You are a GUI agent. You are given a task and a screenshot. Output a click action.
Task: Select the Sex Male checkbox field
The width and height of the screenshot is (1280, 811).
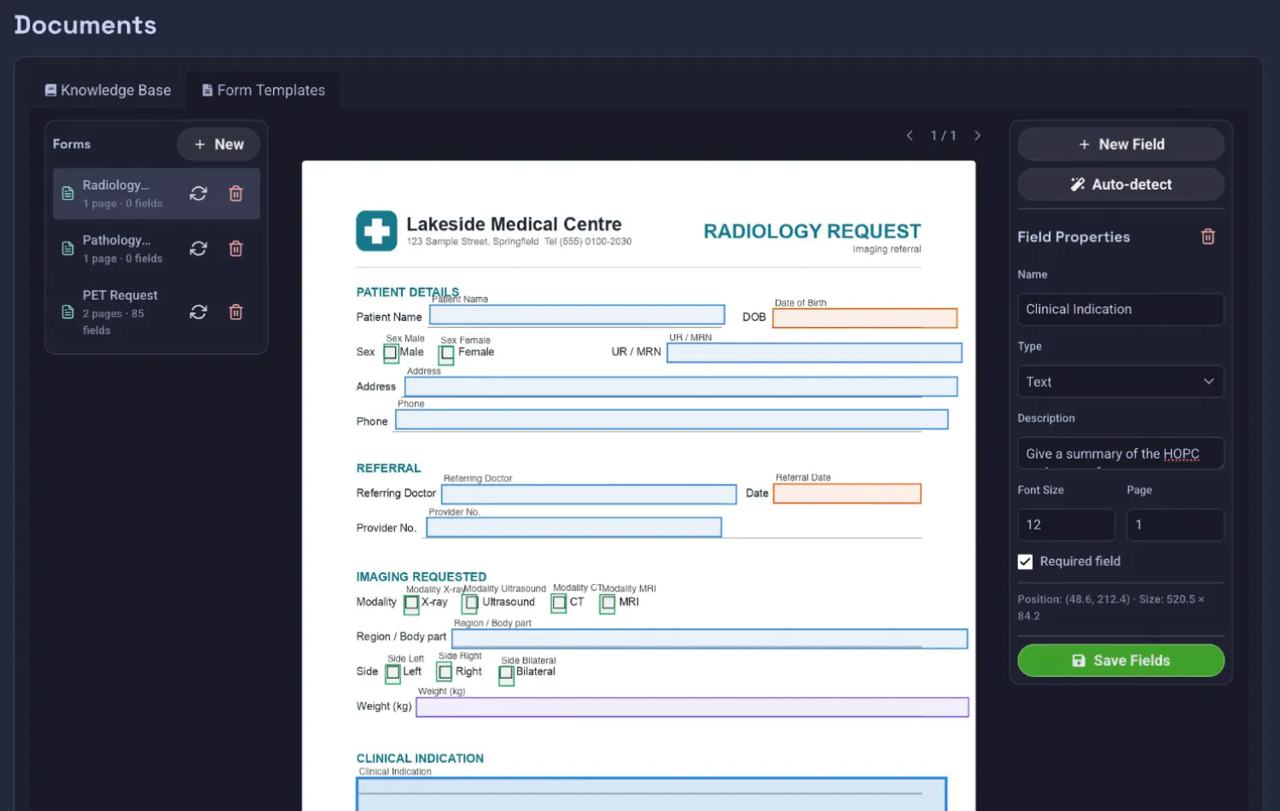[391, 353]
